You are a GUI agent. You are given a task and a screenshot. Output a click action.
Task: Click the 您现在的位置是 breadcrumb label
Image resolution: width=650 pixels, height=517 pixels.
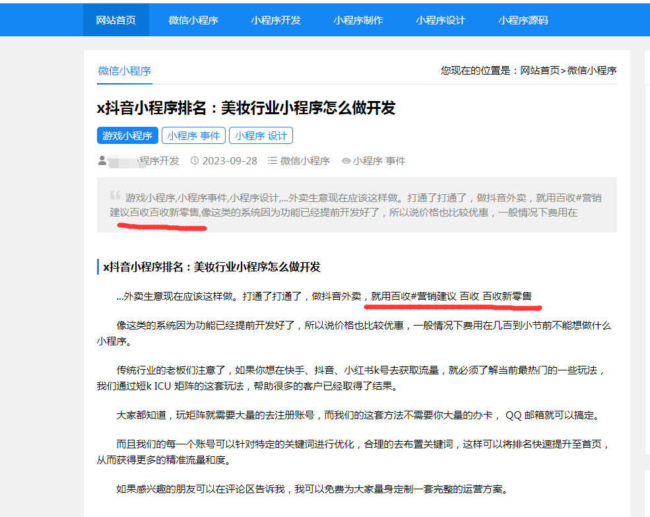click(480, 71)
